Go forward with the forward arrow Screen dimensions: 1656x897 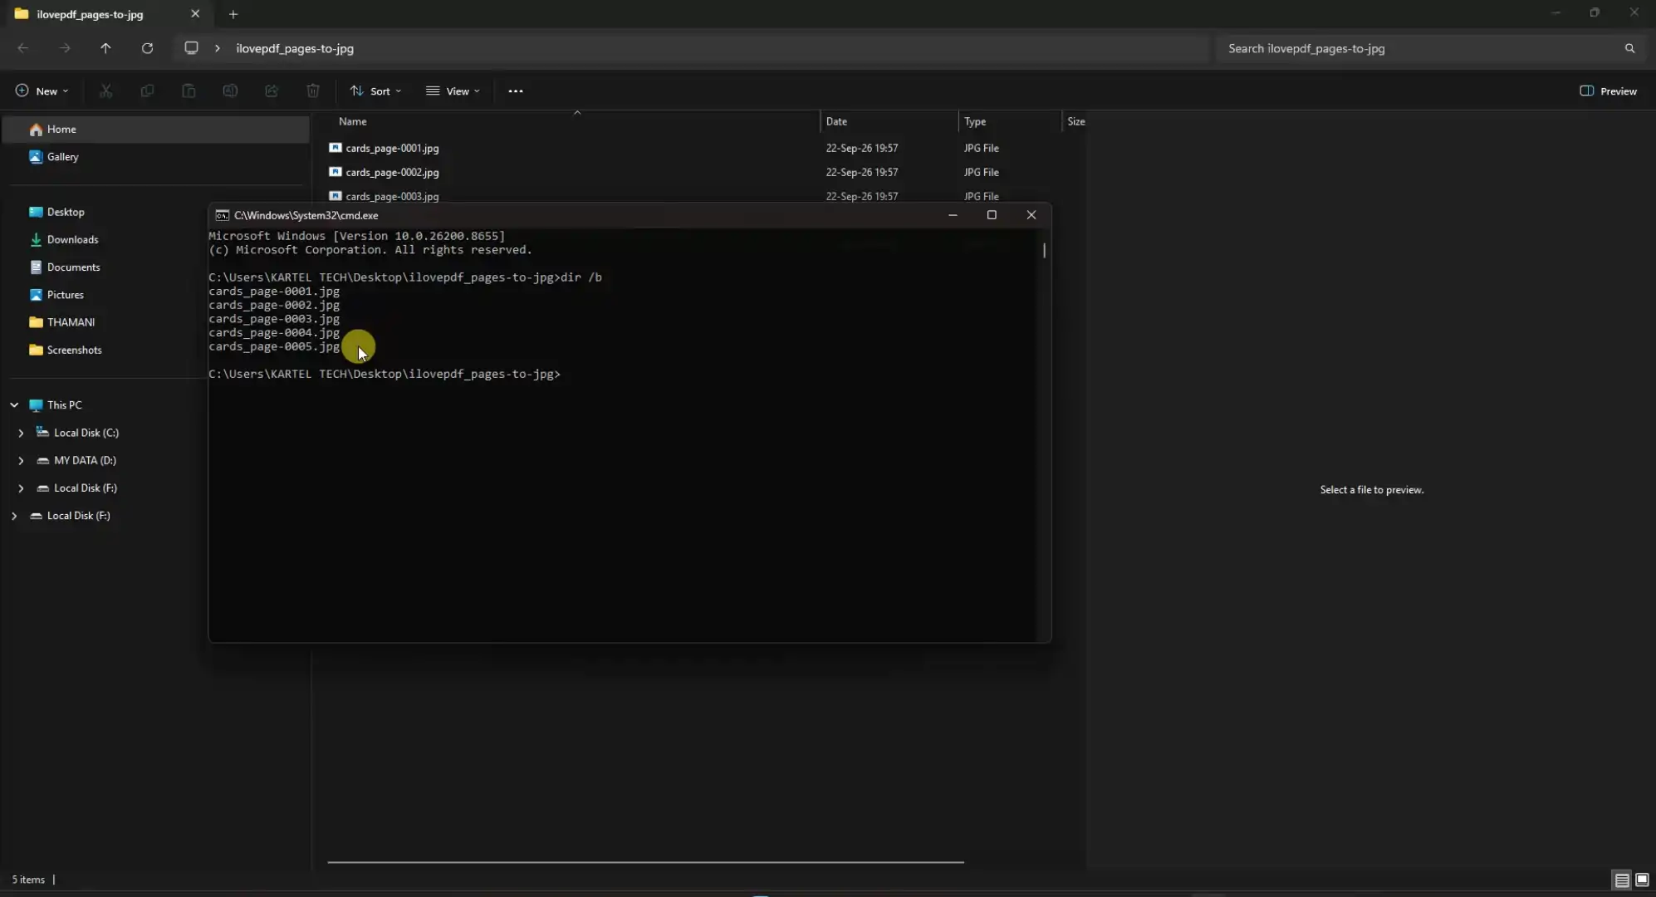click(x=65, y=48)
